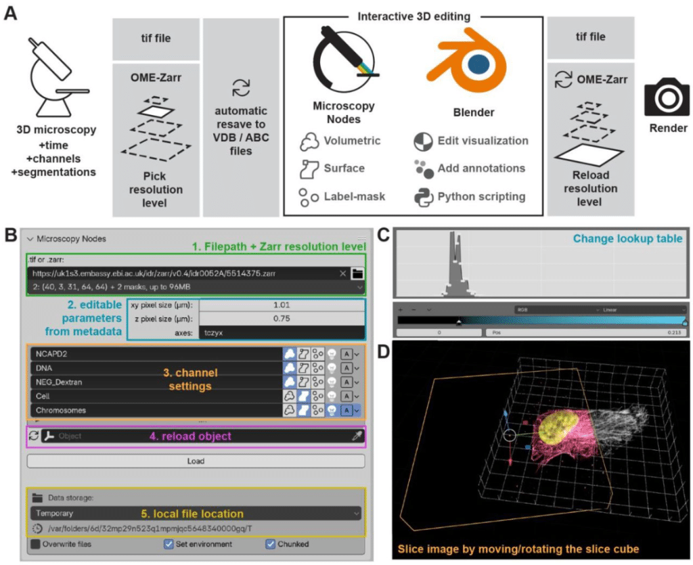The height and width of the screenshot is (565, 693).
Task: Click the xy pixel size value field
Action: click(281, 305)
